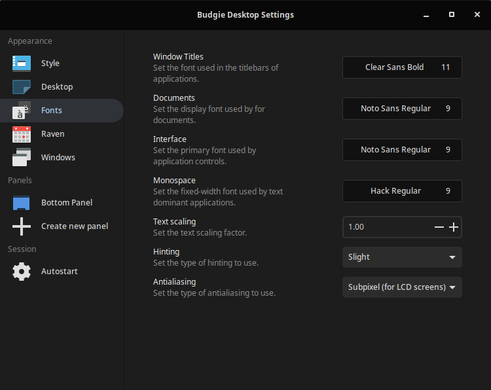Change the Interface font button

[401, 150]
